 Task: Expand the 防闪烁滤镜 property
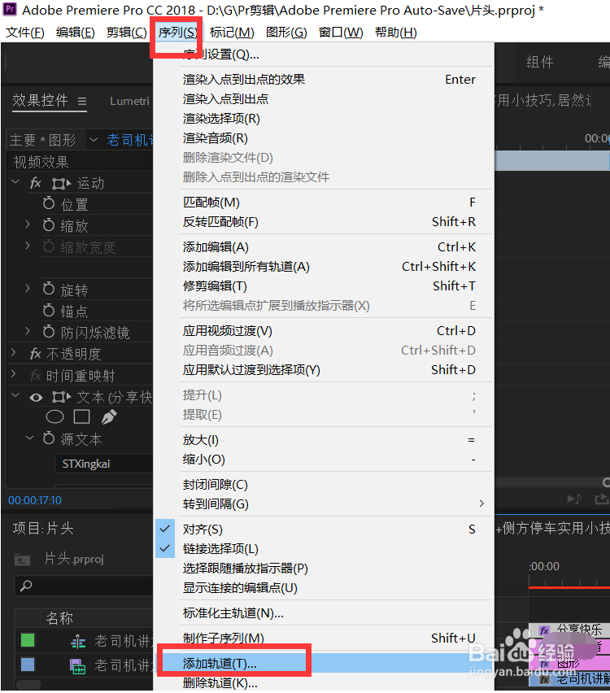click(x=28, y=331)
